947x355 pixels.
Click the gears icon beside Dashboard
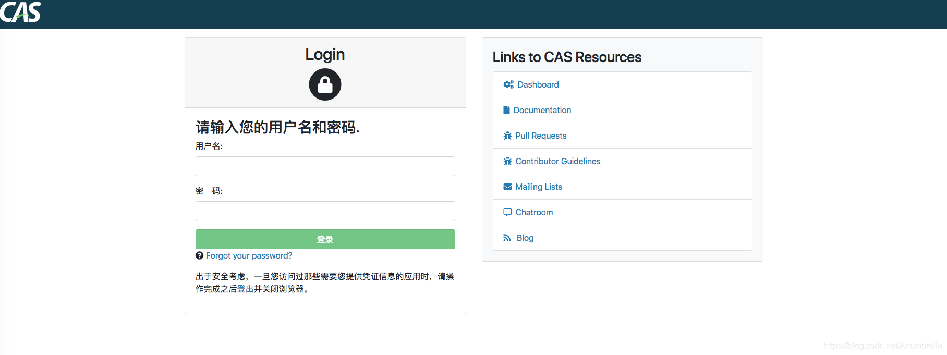pos(508,84)
